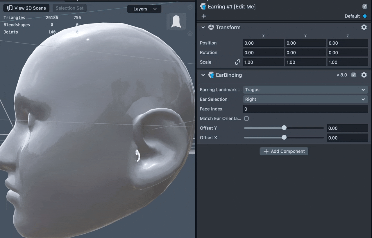Click the scale link proportions icon

237,62
